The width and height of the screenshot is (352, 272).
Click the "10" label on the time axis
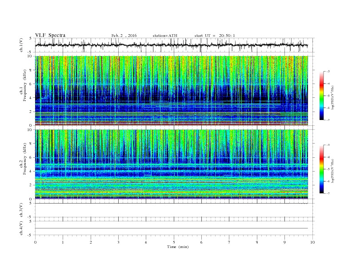tap(312, 242)
